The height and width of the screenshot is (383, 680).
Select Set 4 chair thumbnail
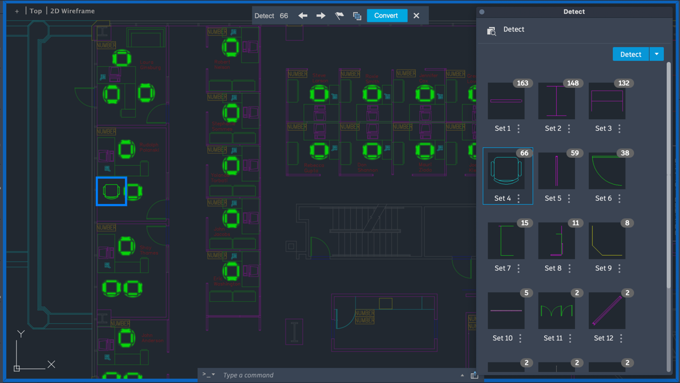(x=506, y=170)
